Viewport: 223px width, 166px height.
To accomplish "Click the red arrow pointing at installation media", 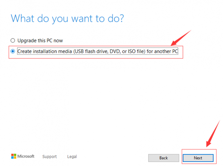I will pos(181,38).
